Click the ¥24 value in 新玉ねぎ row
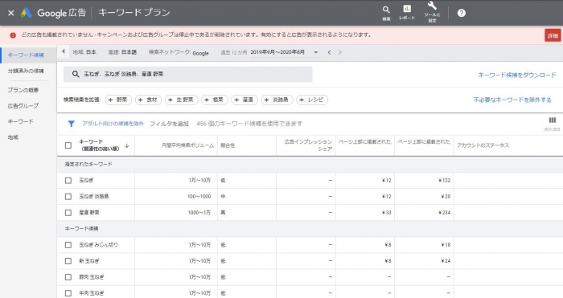Viewport: 563px width, 298px height. point(446,261)
